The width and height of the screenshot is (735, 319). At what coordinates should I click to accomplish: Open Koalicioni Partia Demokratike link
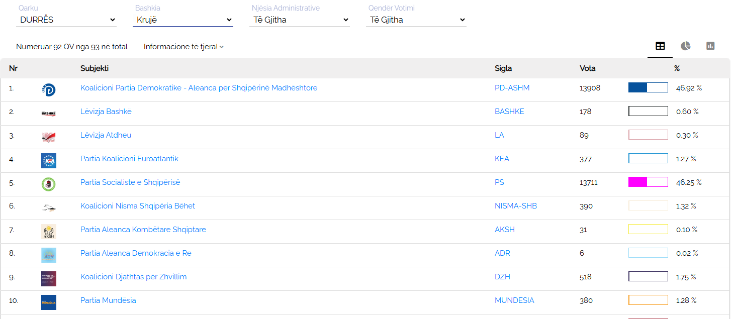pos(199,88)
